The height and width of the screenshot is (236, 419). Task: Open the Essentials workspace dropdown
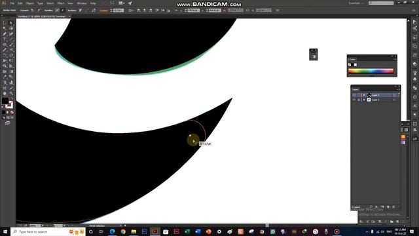[x=355, y=3]
